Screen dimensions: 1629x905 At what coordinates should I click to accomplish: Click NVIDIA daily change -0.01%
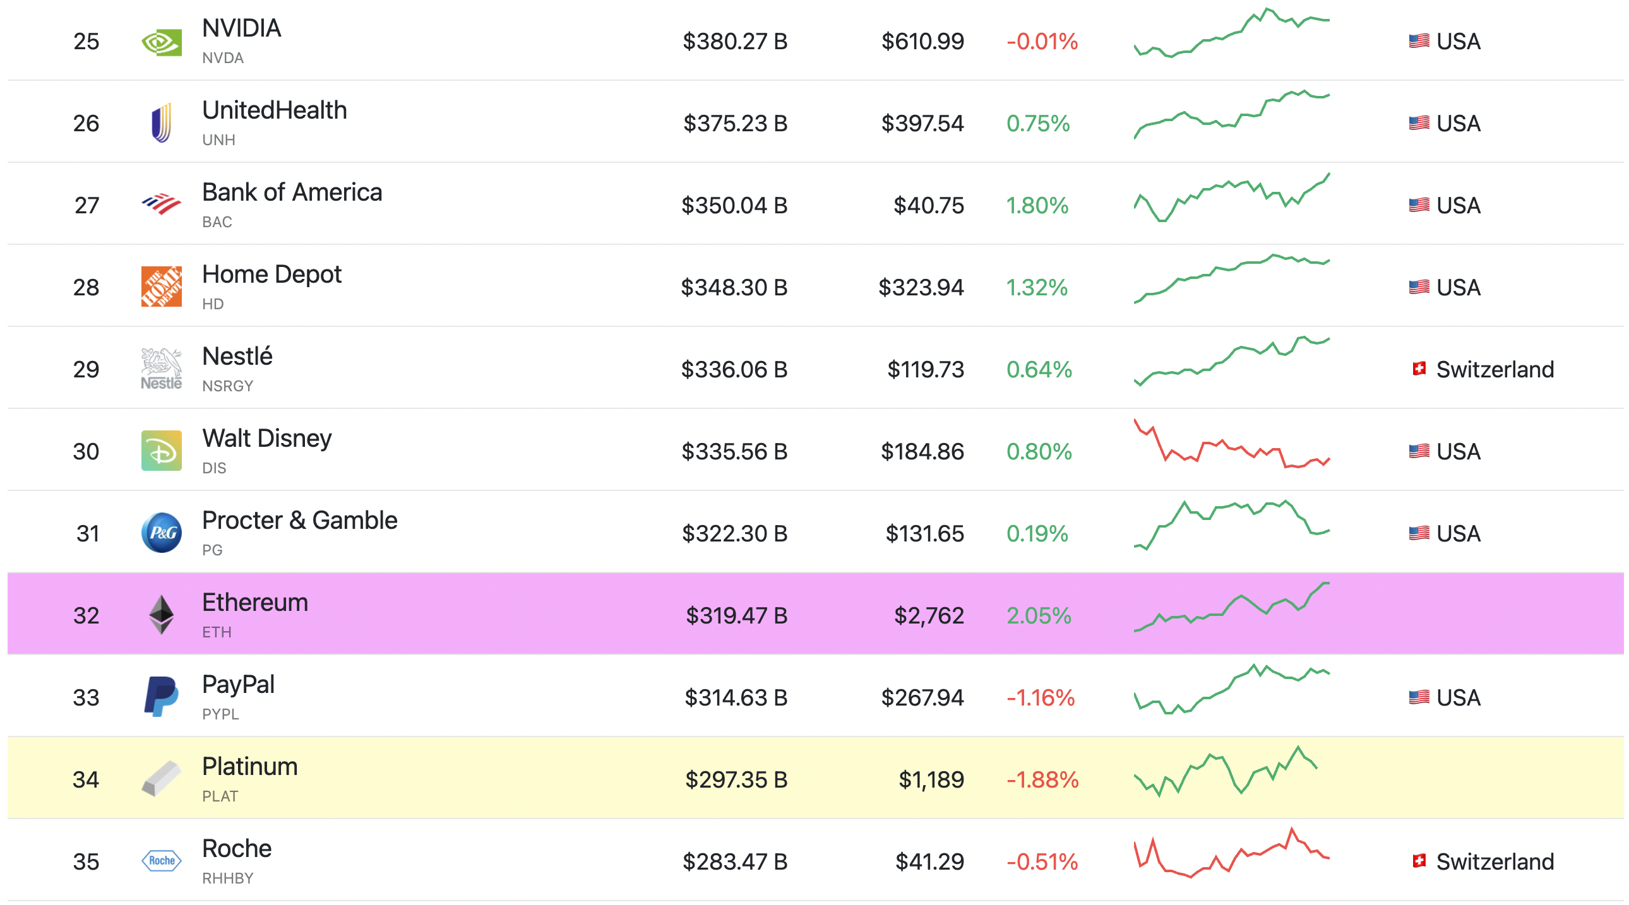(x=1042, y=42)
